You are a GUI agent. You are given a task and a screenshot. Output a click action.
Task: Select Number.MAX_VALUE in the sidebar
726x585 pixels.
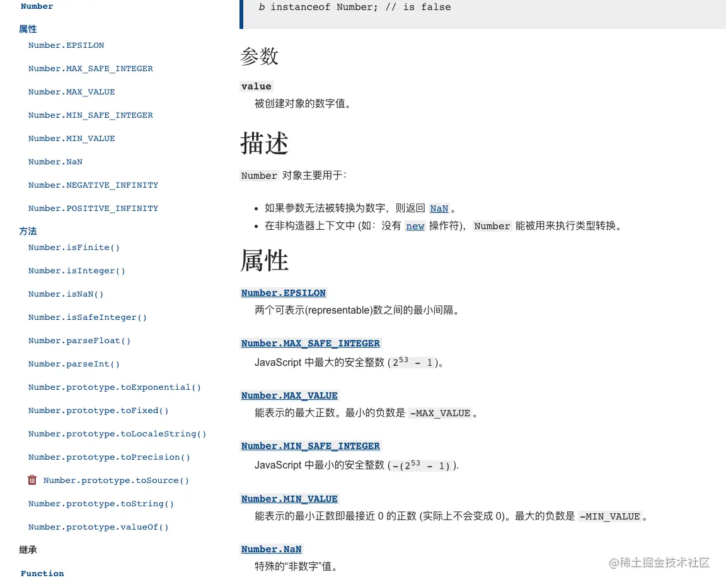click(x=71, y=92)
